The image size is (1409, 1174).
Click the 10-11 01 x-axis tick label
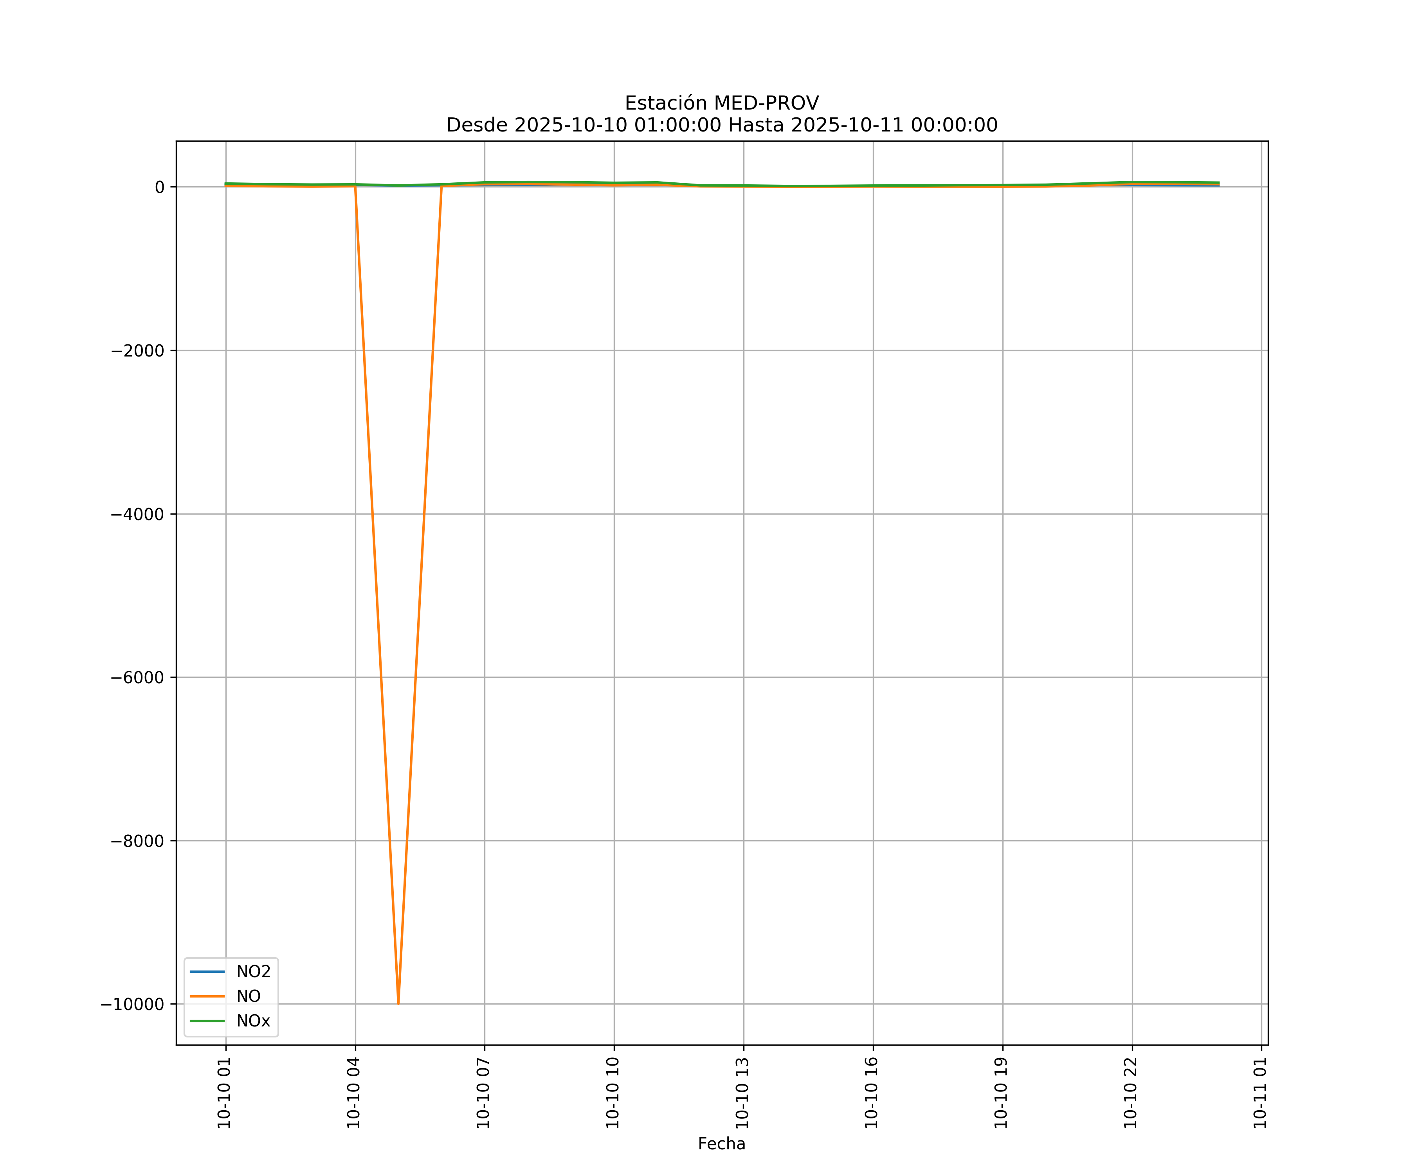tap(1260, 1092)
